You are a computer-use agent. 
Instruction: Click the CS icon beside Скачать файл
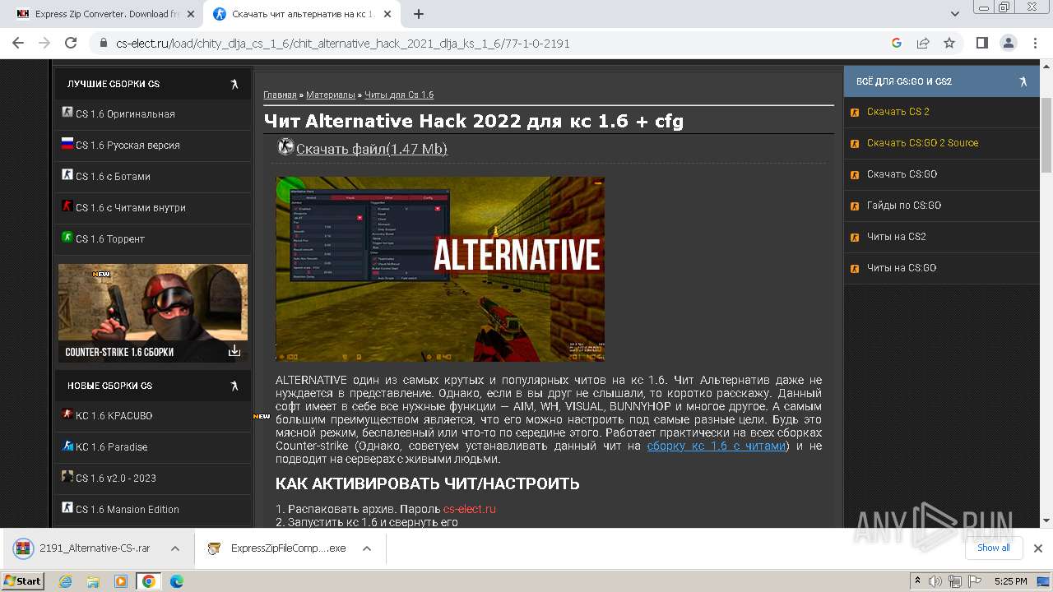(x=285, y=147)
